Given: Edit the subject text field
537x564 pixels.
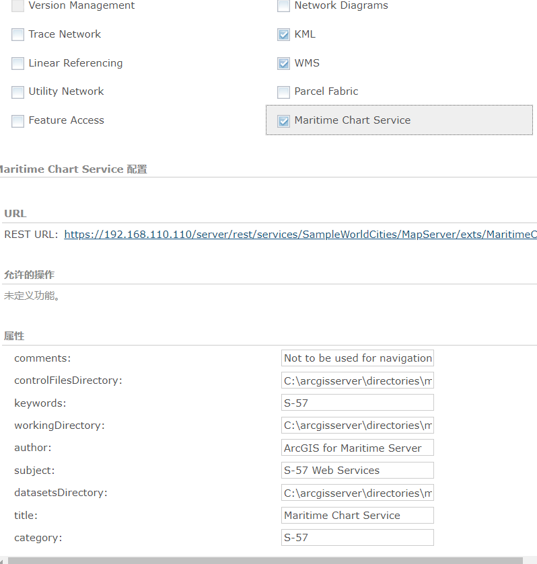Looking at the screenshot, I should pyautogui.click(x=357, y=471).
